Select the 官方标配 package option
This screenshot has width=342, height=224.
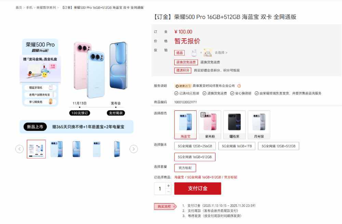(185, 168)
